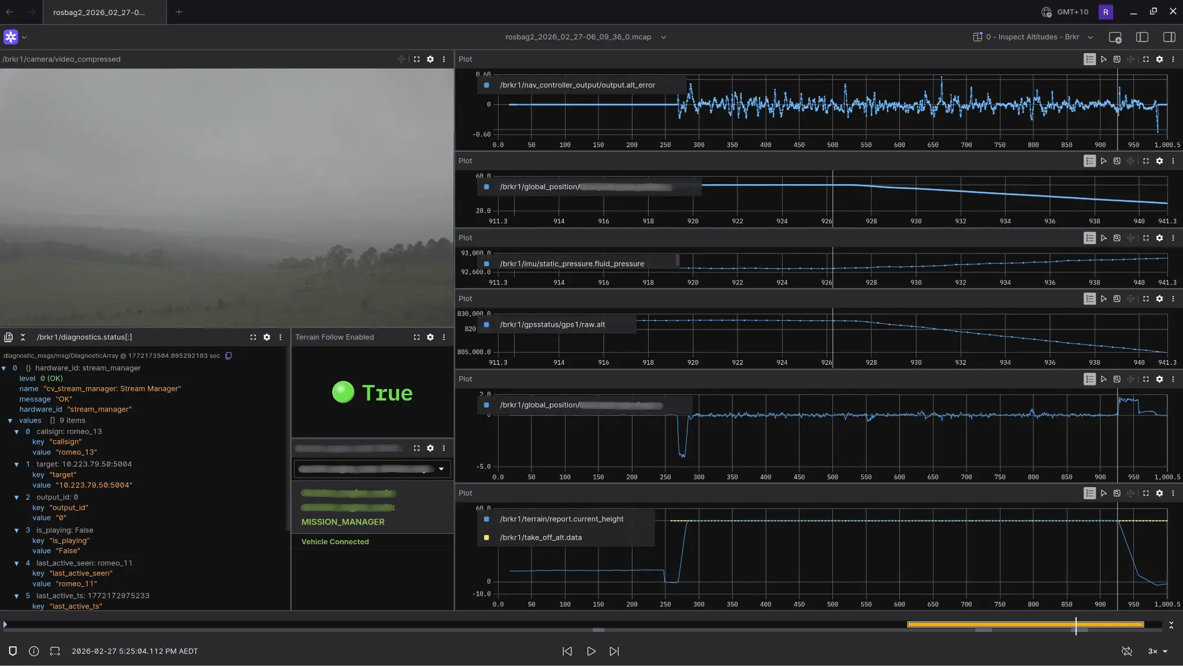Image resolution: width=1183 pixels, height=666 pixels.
Task: Toggle legend in terrain current_height plot
Action: (x=1089, y=493)
